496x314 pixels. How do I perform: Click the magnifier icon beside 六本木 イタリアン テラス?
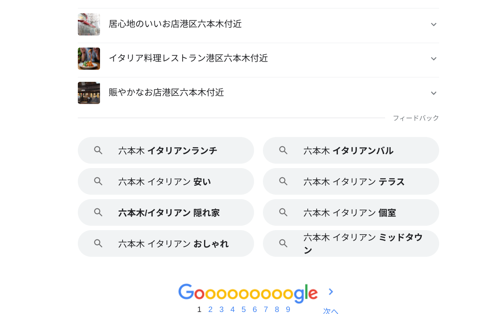(x=283, y=181)
